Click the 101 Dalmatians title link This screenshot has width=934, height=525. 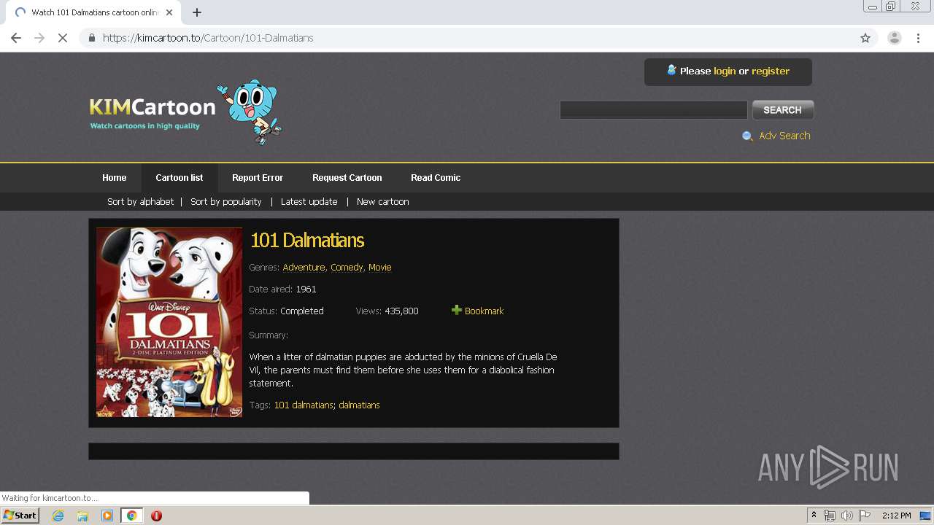[307, 240]
